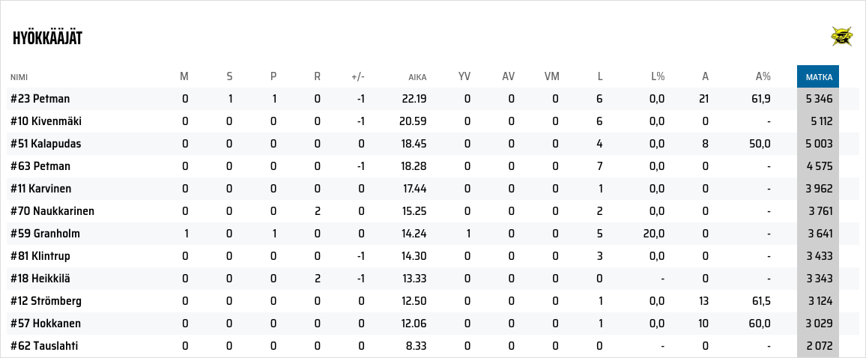The image size is (866, 358).
Task: Click the team logo icon
Action: click(x=843, y=36)
